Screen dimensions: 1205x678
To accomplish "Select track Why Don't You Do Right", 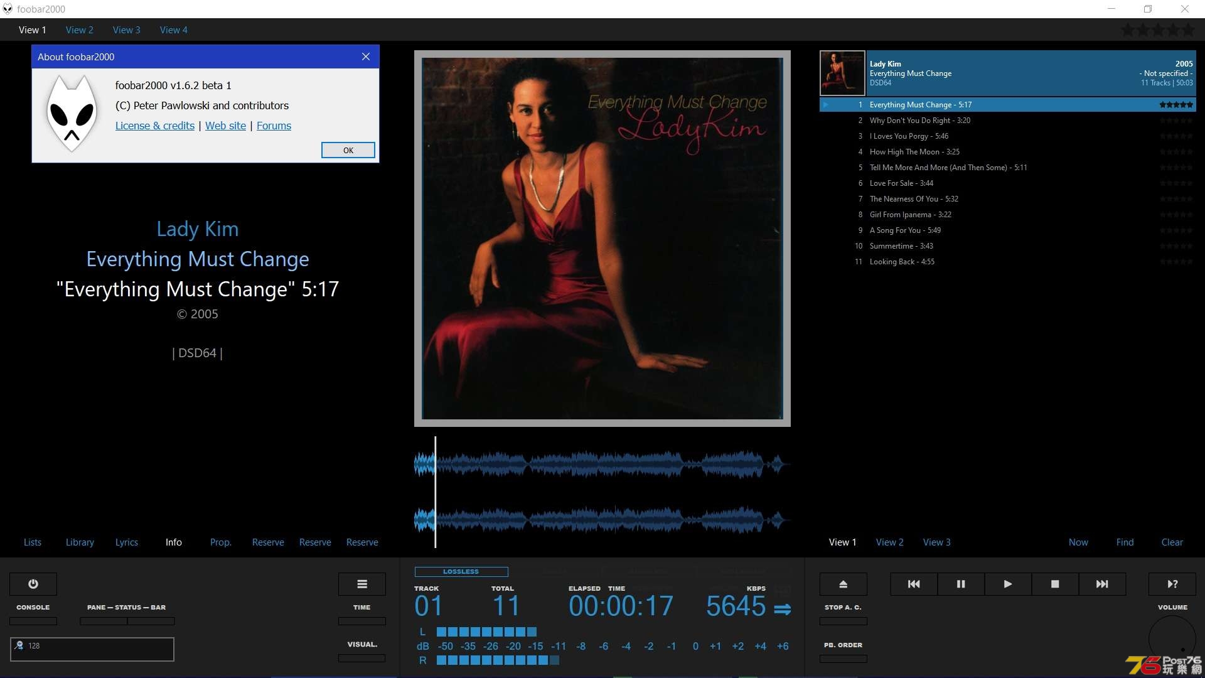I will (x=1007, y=121).
